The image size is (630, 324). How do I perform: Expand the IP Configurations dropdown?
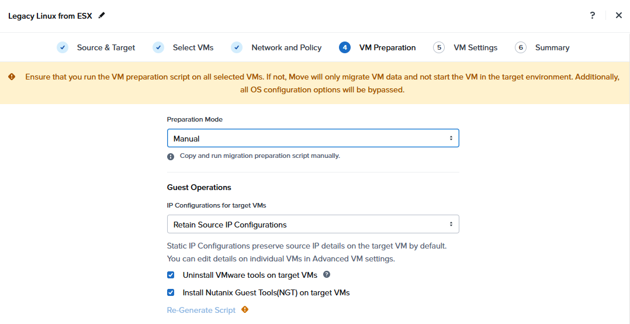(313, 225)
